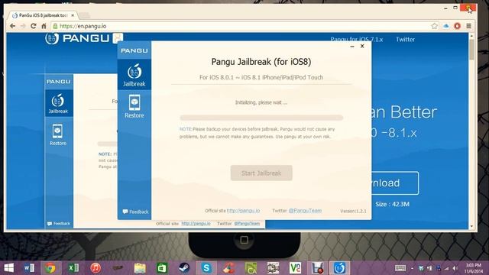Open the http://pangu.io link in the Pangu app footer
489x275 pixels.
click(x=243, y=211)
